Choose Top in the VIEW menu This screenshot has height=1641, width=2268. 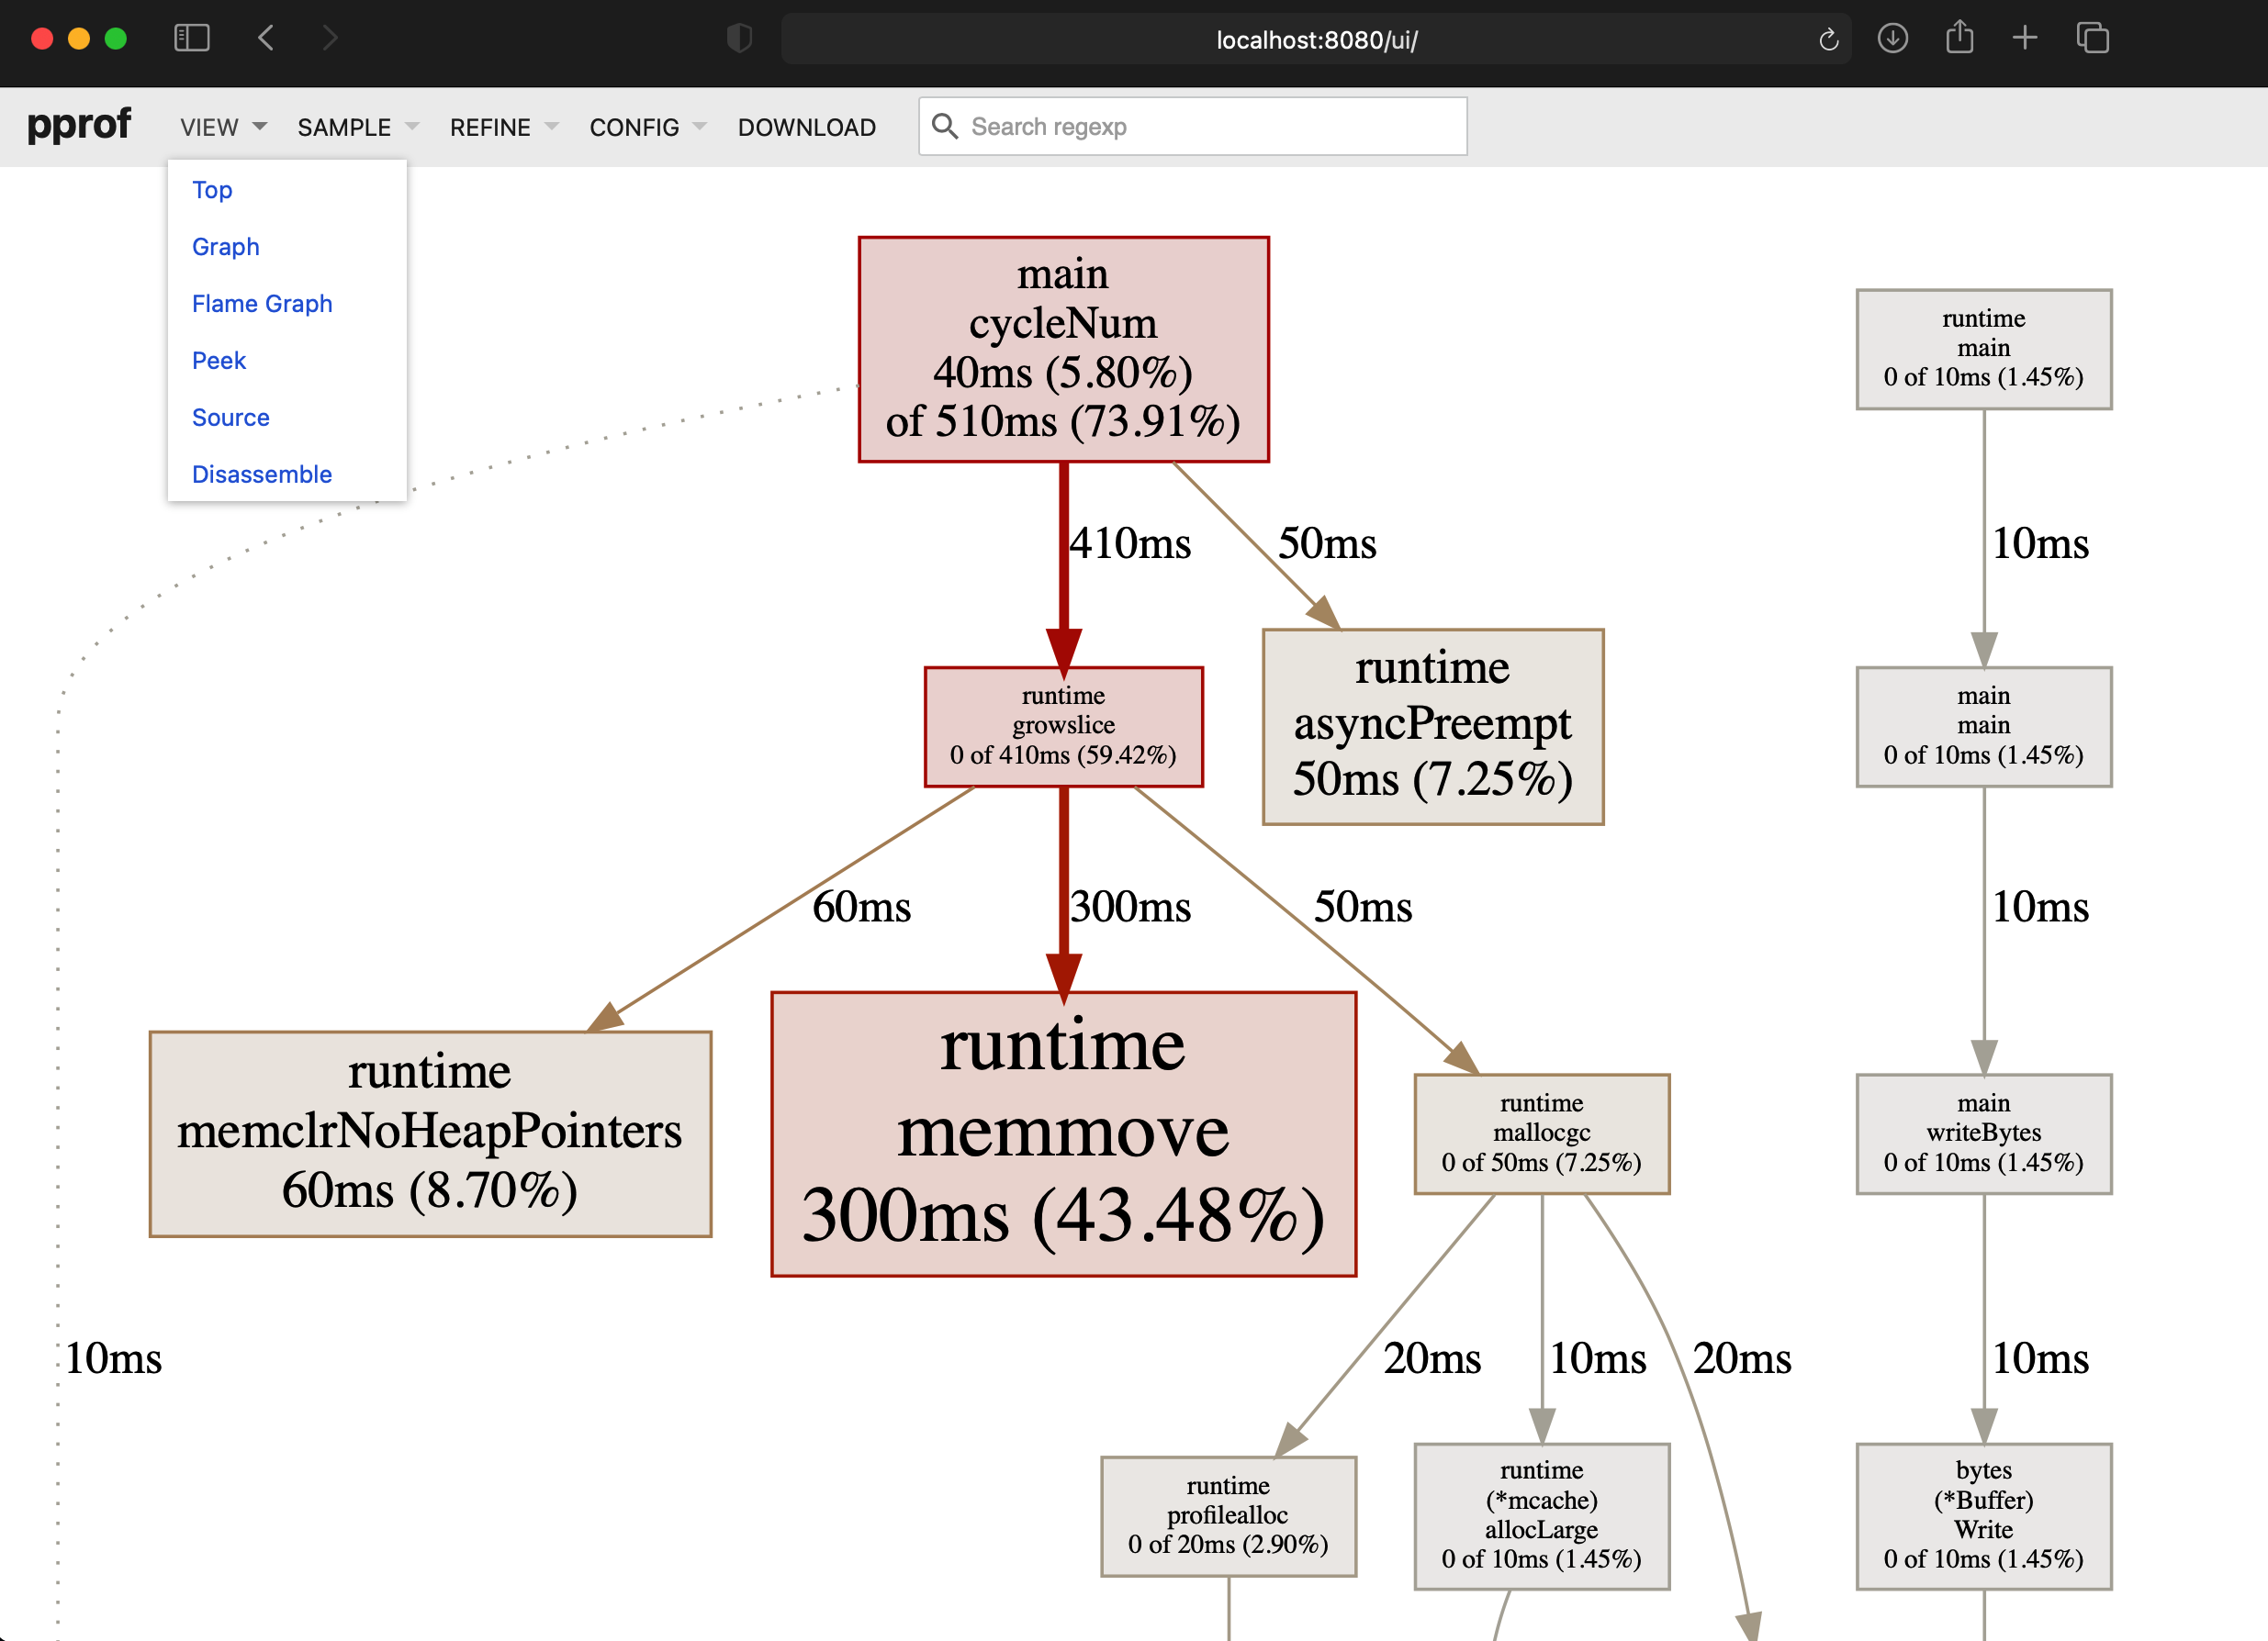tap(212, 190)
